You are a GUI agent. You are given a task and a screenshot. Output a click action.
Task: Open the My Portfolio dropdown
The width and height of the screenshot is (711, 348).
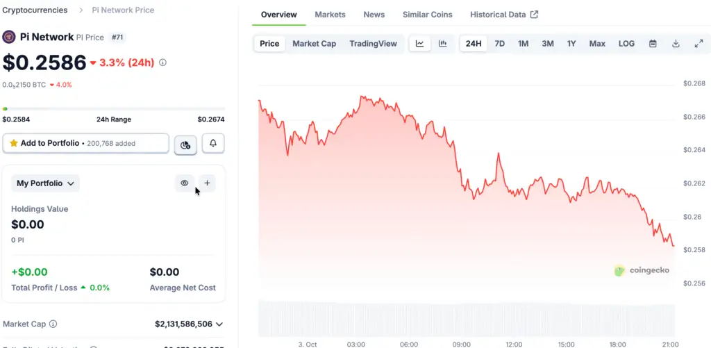pos(46,183)
